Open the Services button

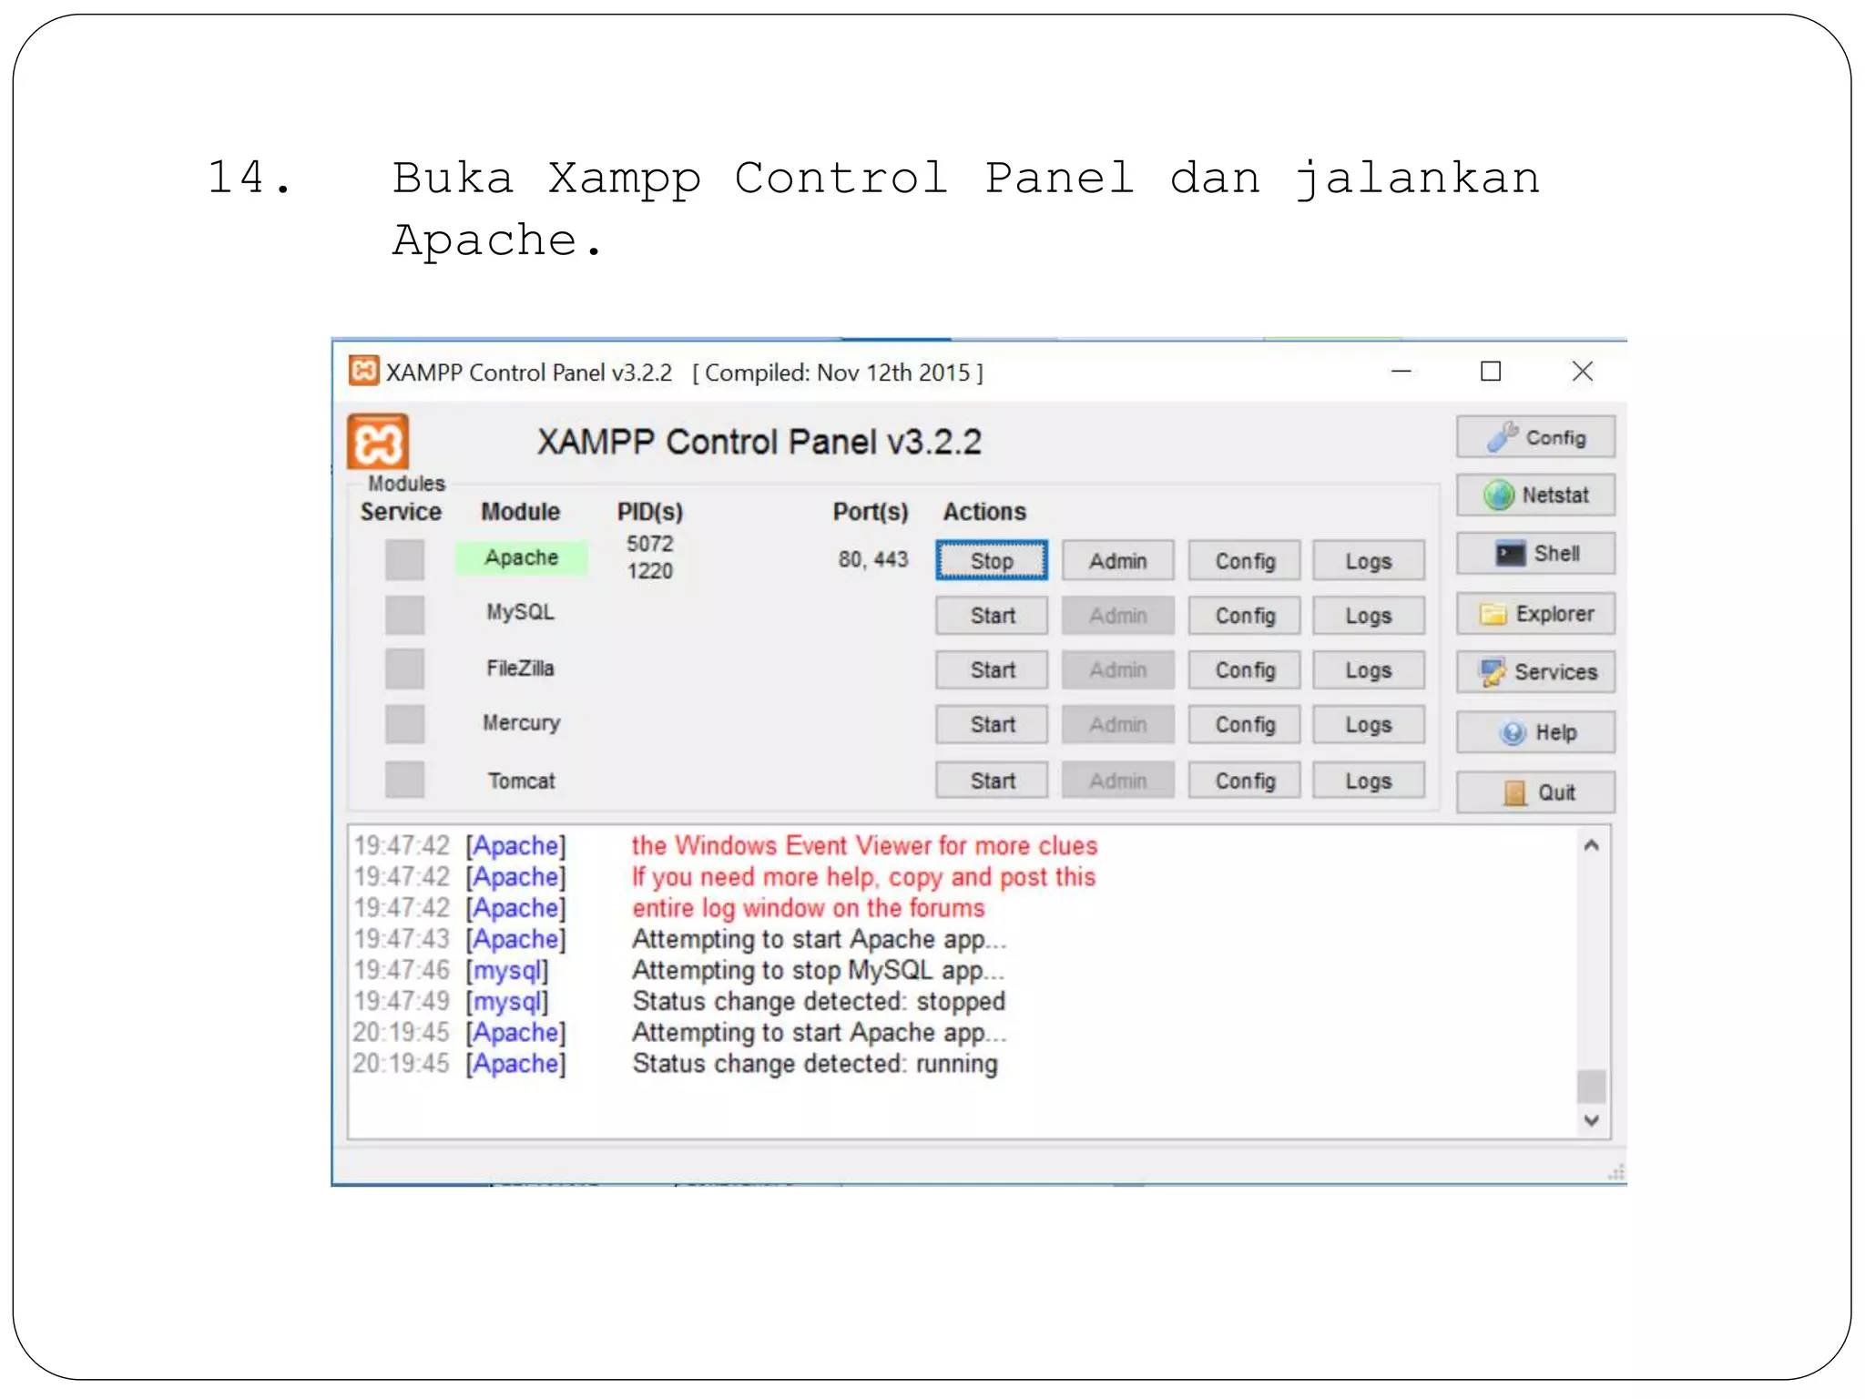(1535, 671)
